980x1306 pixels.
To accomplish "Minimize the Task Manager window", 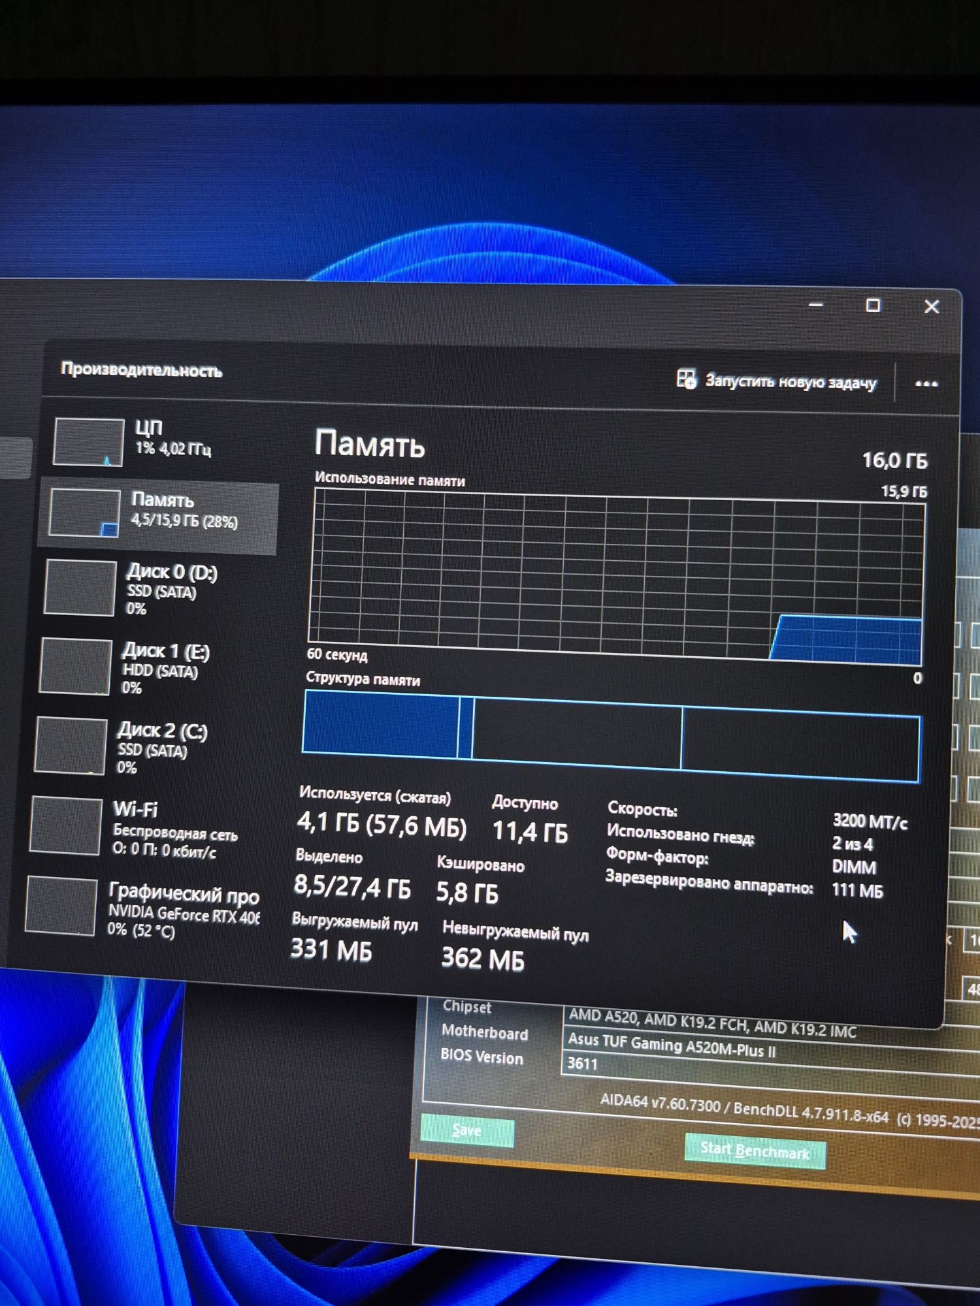I will (816, 304).
